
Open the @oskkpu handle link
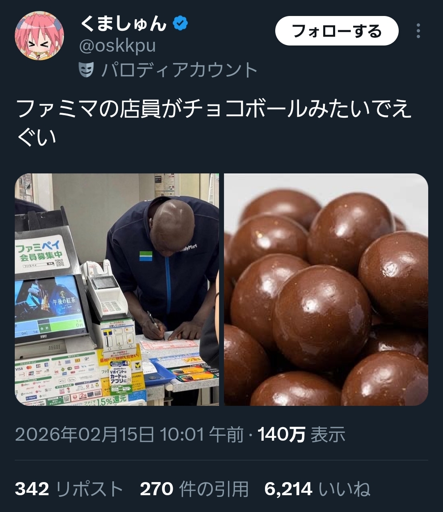(x=117, y=46)
